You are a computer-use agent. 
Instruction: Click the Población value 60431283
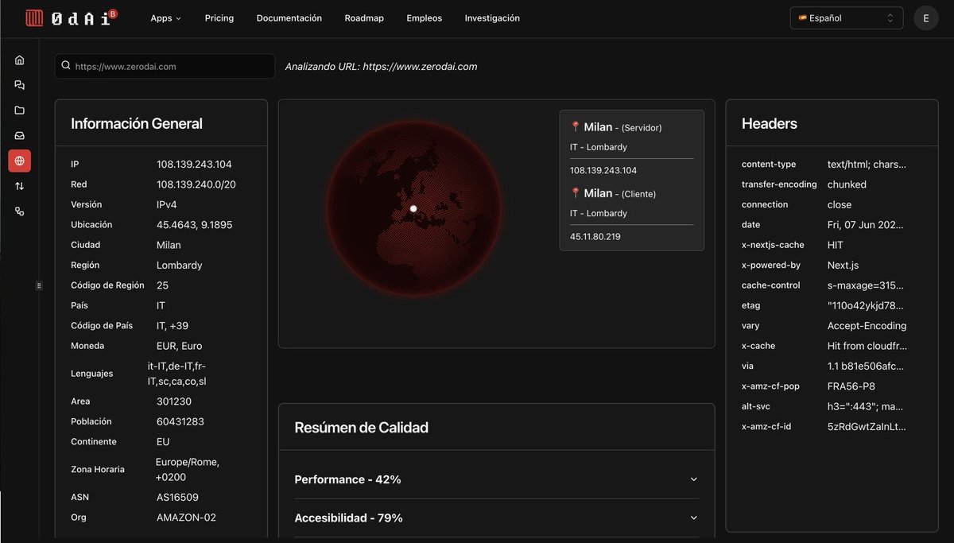179,421
